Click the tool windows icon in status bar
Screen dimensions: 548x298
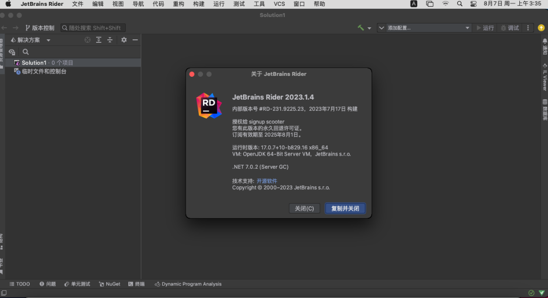tap(3, 293)
